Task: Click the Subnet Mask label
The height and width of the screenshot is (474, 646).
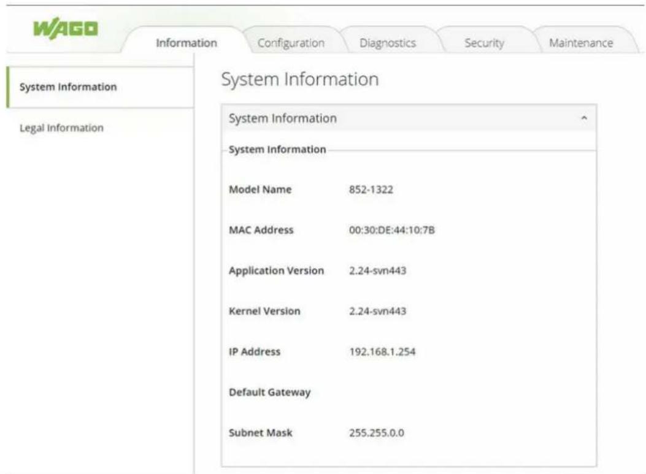Action: point(260,433)
